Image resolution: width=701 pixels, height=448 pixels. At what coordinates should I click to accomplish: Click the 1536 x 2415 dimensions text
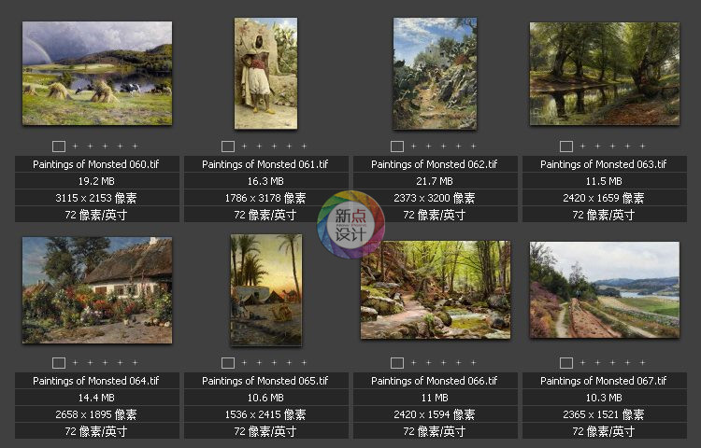click(x=265, y=414)
